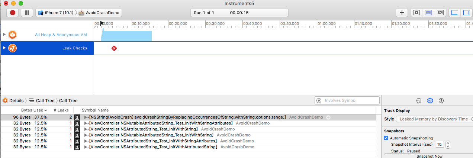The image size is (473, 158).
Task: Switch to CPU strategy view
Action: (x=416, y=13)
